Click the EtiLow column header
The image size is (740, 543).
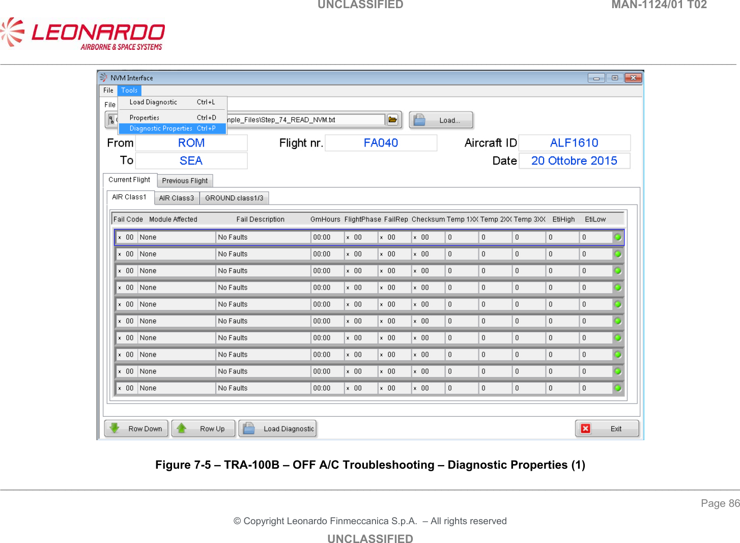pos(595,219)
